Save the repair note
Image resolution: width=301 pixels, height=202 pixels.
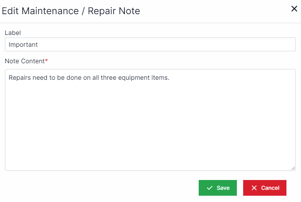(218, 188)
